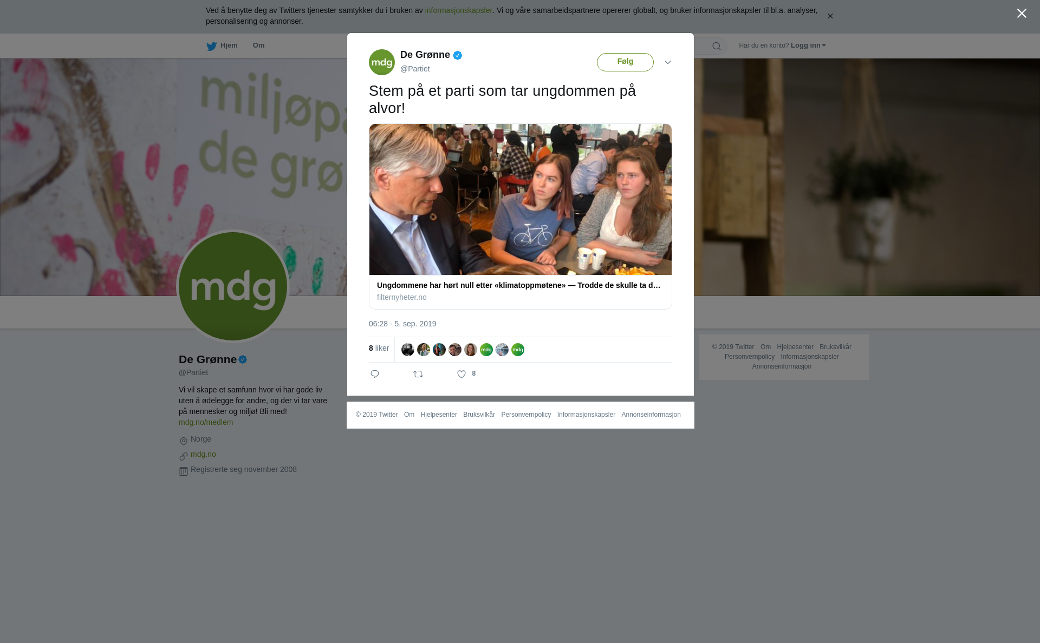This screenshot has height=643, width=1040.
Task: Open the mdg avatar in tweet header
Action: tap(382, 62)
